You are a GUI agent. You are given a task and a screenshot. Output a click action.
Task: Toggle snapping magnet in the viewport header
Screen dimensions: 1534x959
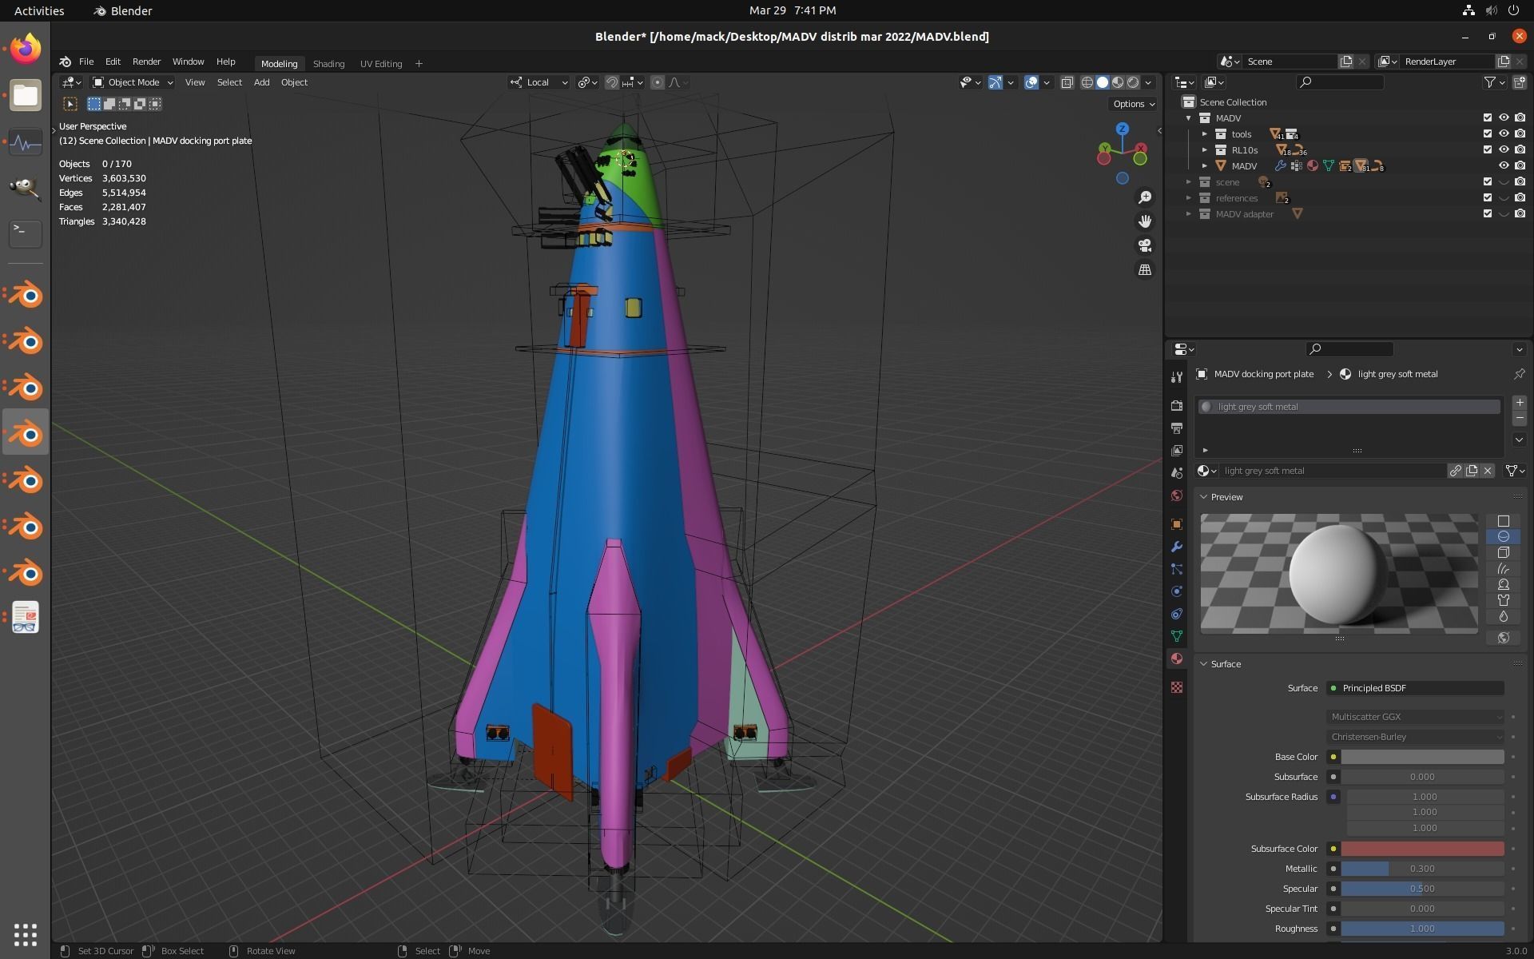(x=612, y=82)
